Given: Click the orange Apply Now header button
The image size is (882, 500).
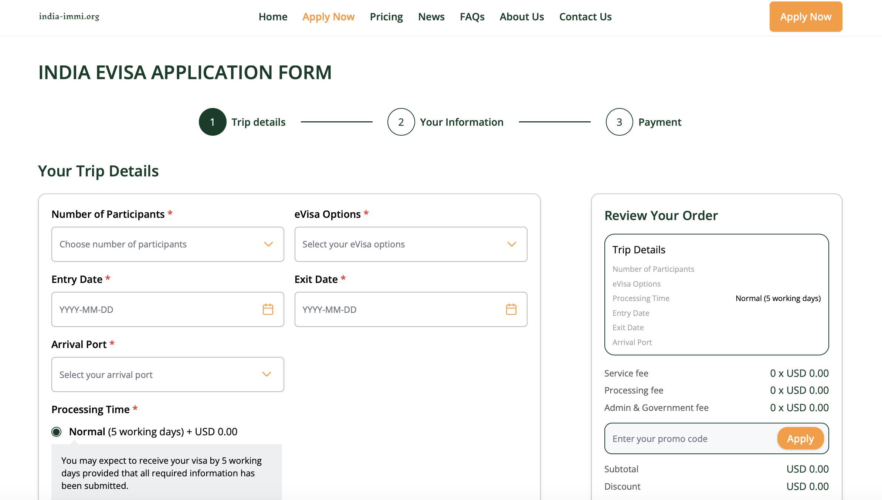Looking at the screenshot, I should coord(805,17).
